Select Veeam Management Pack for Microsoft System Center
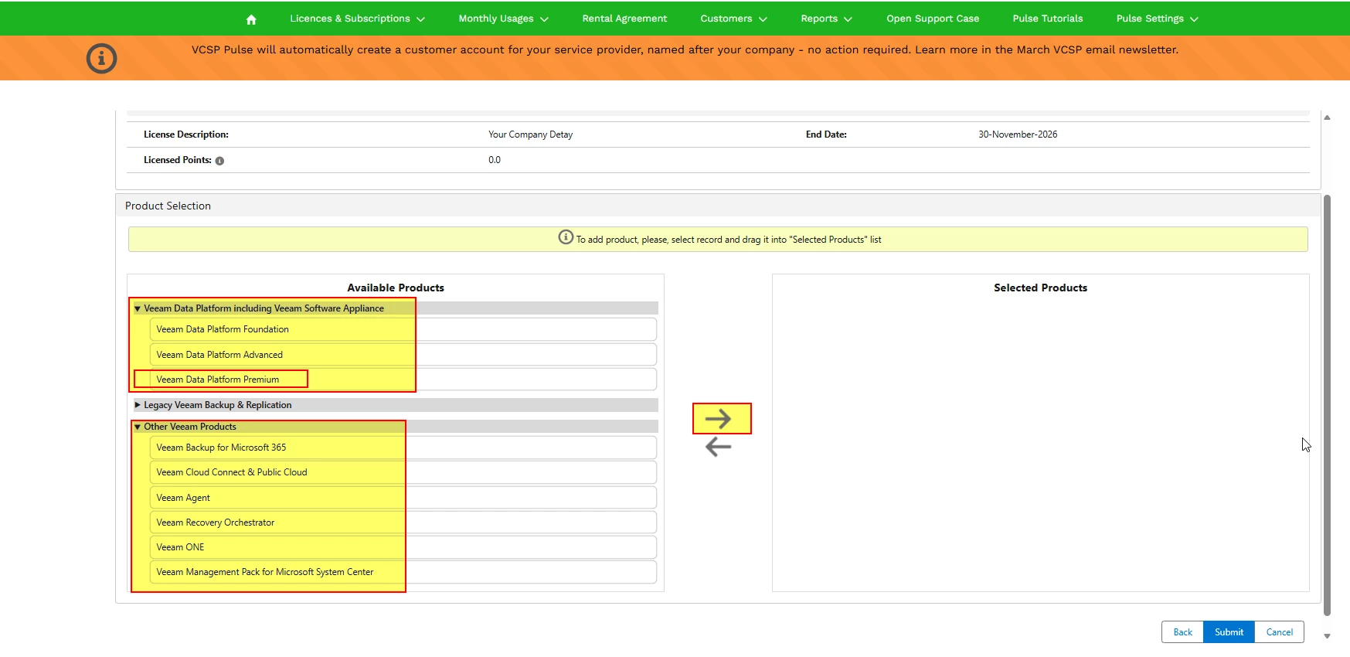 [x=403, y=572]
